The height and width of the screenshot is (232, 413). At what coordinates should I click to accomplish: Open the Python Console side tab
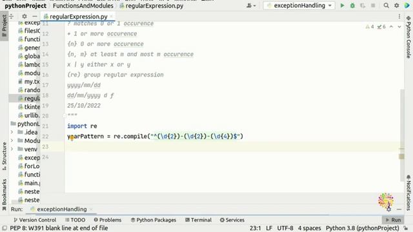pos(408,37)
